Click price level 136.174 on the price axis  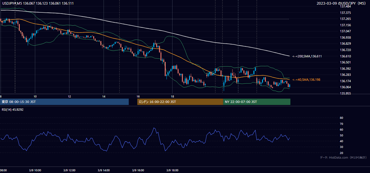pos(345,81)
